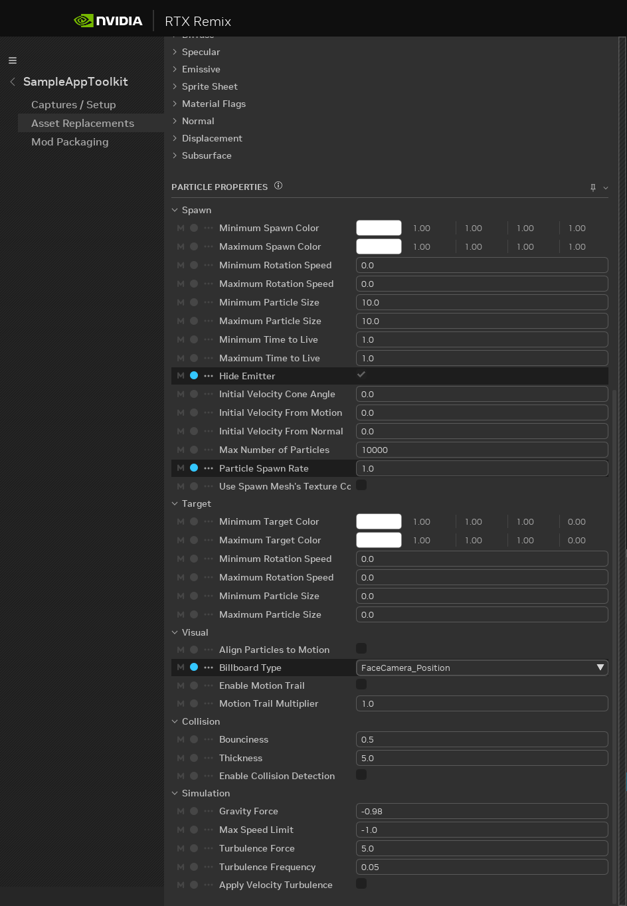Click the blue override dot for Billboard Type
This screenshot has height=906, width=627.
click(x=194, y=668)
